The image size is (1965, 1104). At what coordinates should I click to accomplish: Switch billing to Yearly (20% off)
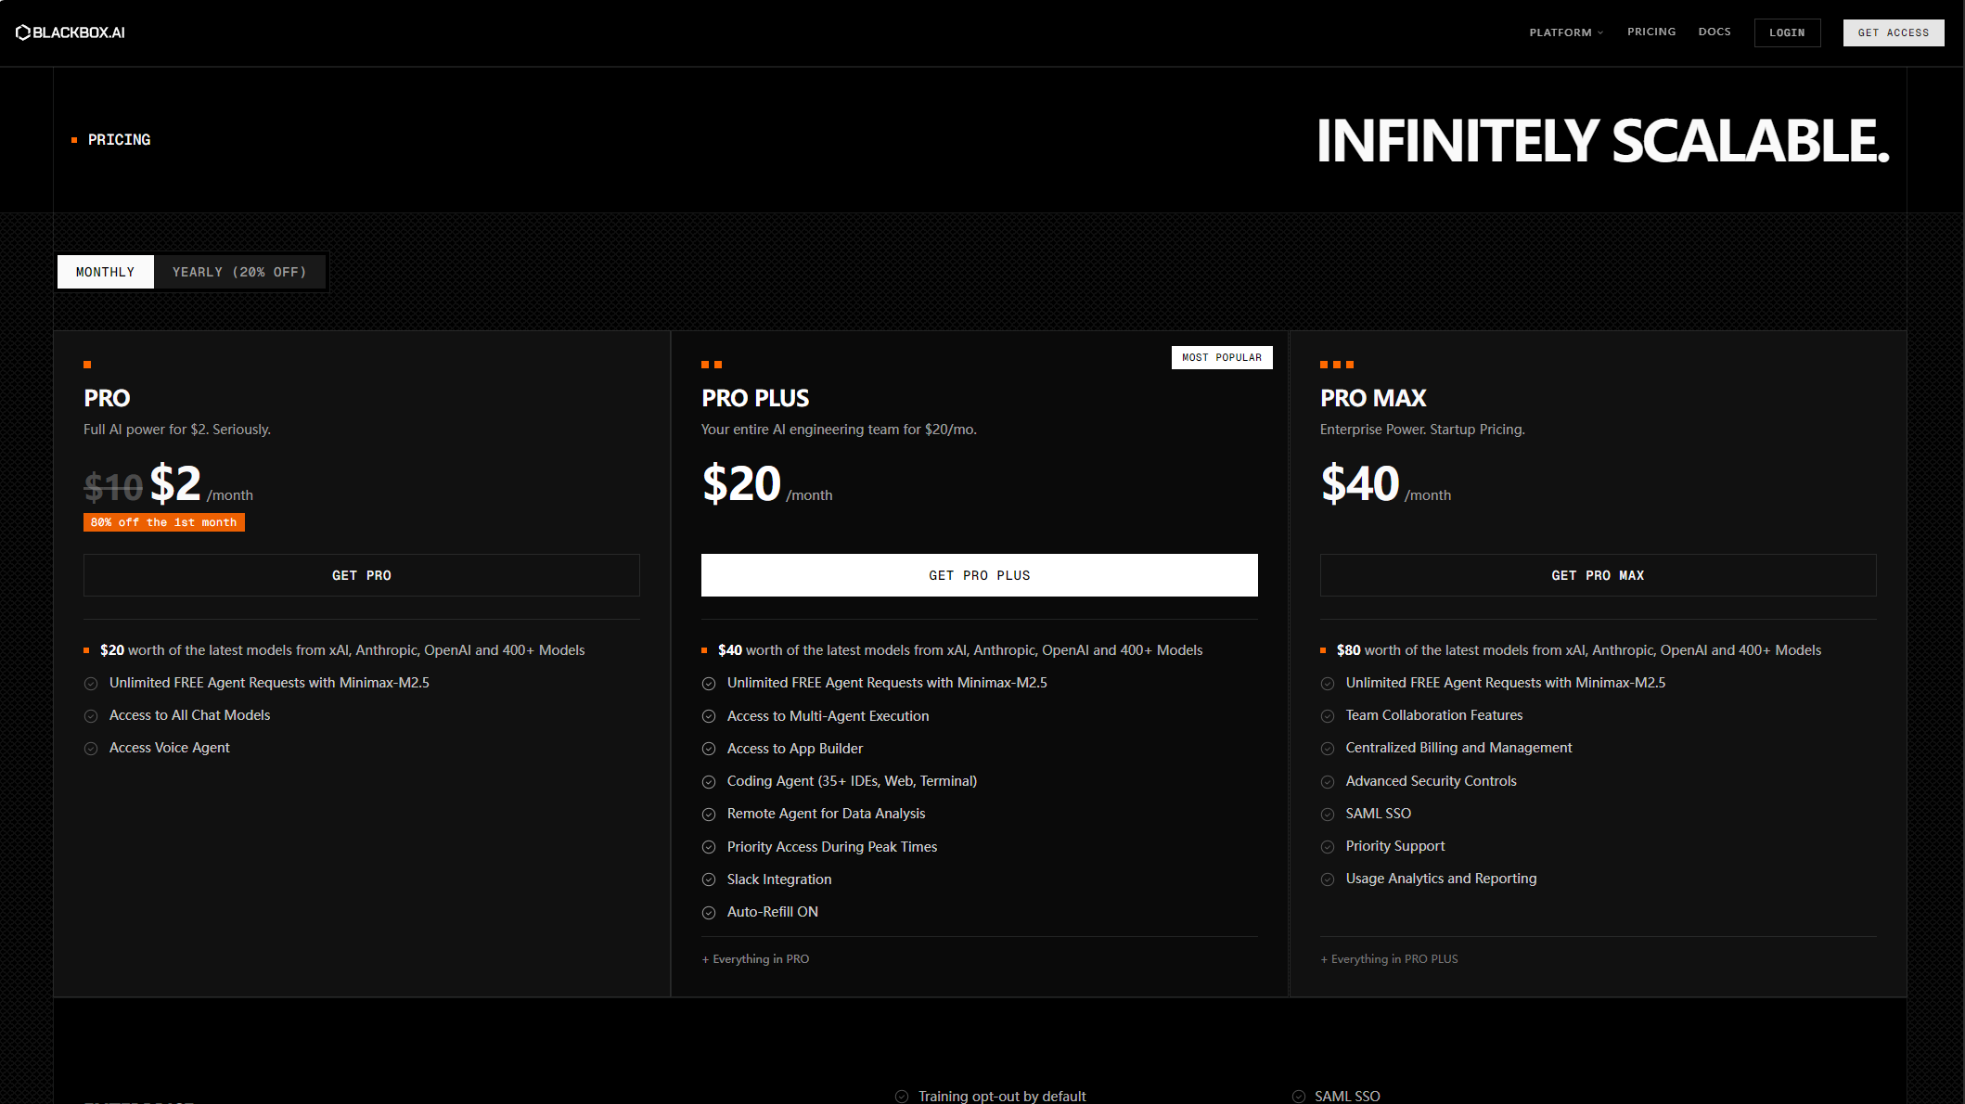[x=239, y=272]
